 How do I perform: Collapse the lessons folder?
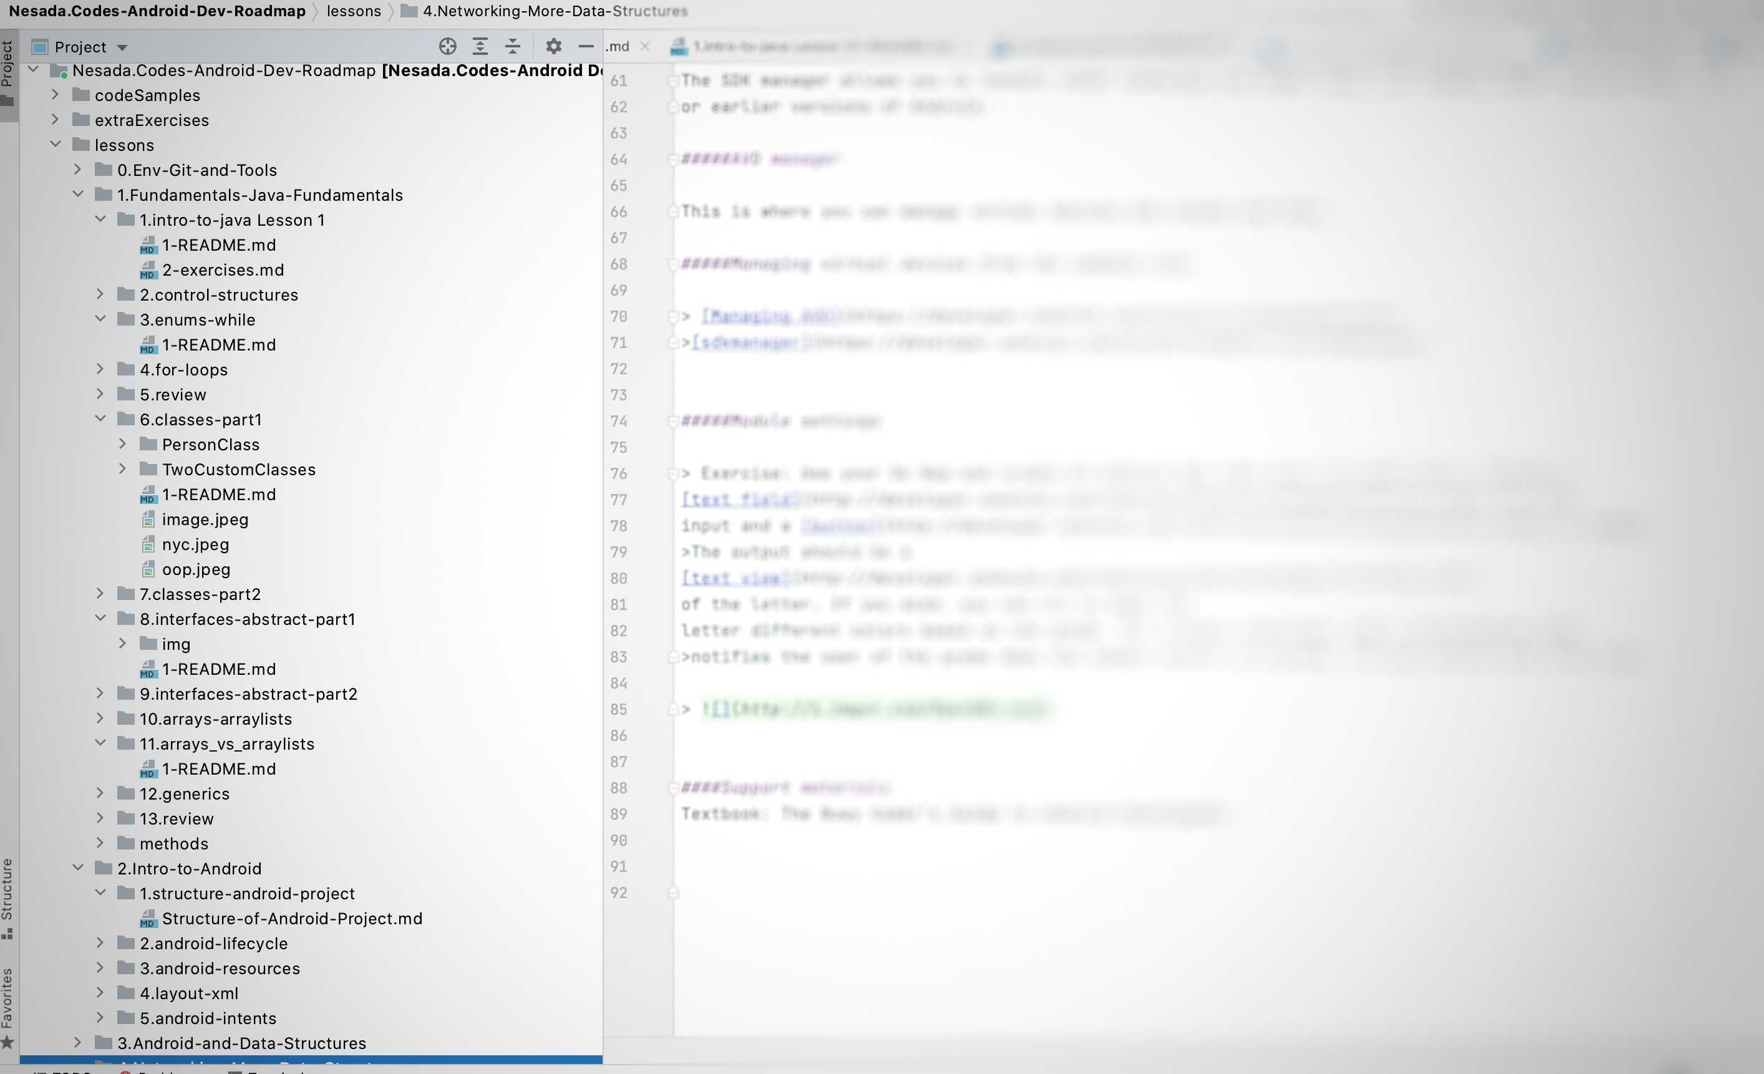point(57,144)
